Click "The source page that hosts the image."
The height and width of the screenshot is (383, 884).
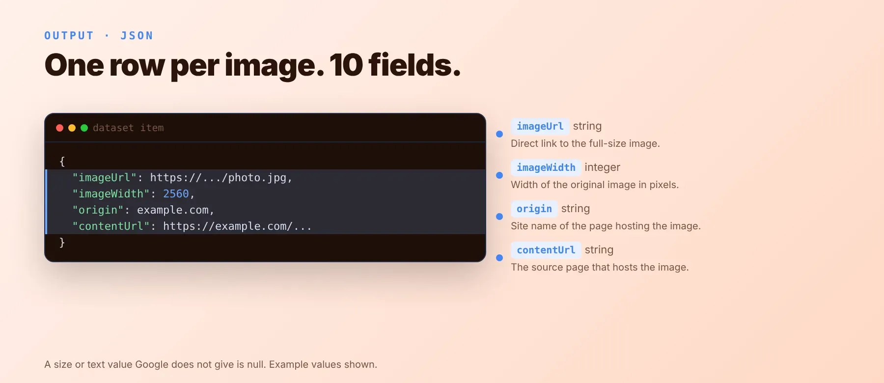pos(600,267)
